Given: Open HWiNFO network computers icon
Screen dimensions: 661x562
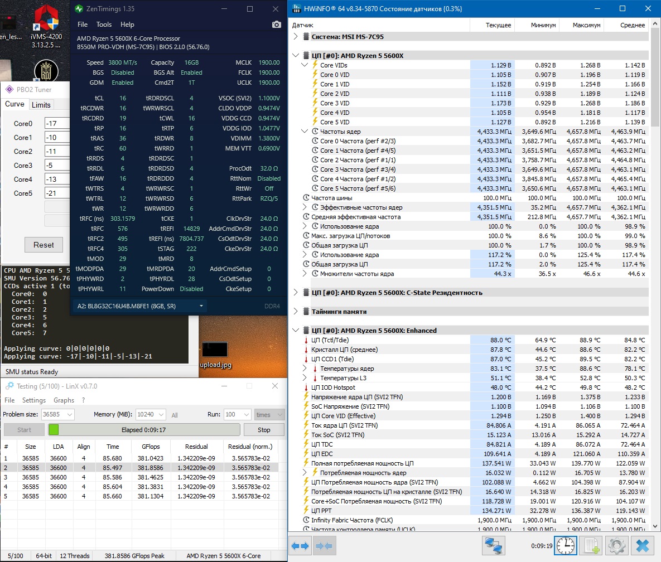Looking at the screenshot, I should click(493, 546).
